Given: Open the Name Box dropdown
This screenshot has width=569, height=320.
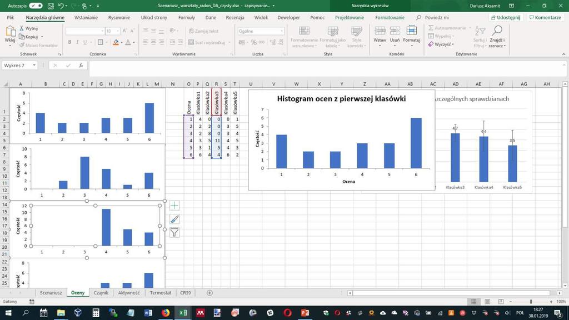Looking at the screenshot, I should tap(34, 66).
